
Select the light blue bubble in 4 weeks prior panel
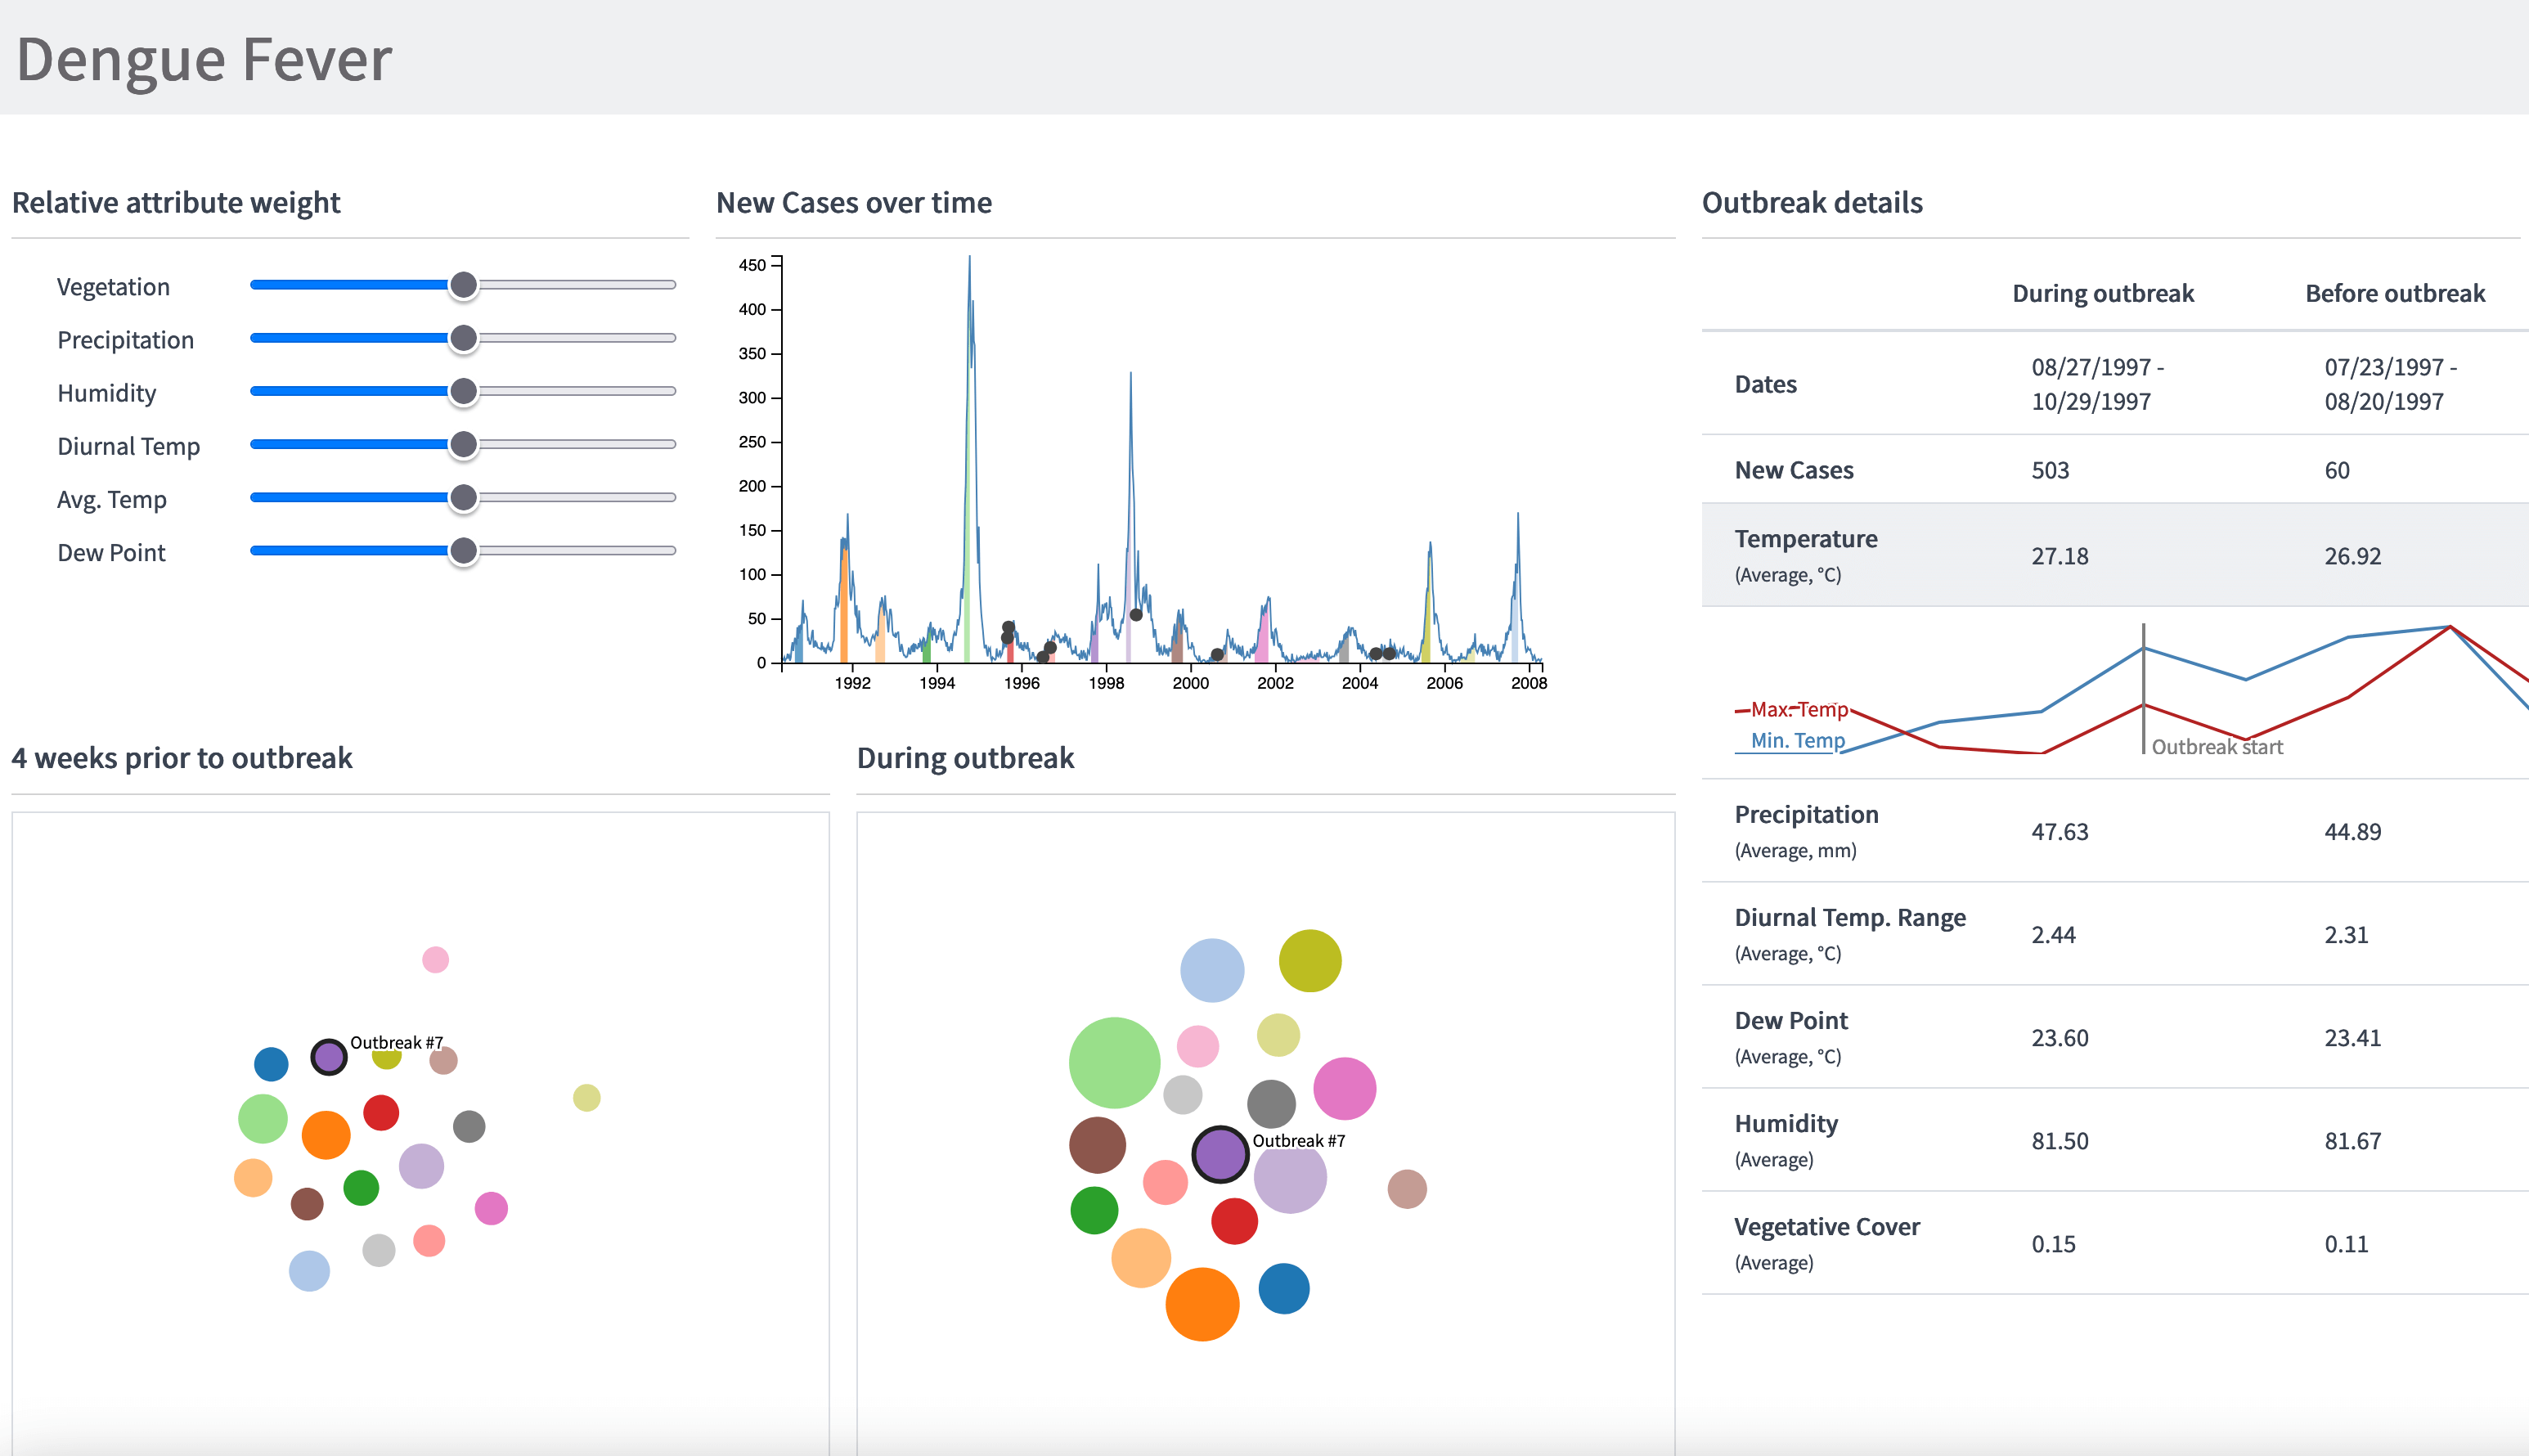pyautogui.click(x=309, y=1271)
